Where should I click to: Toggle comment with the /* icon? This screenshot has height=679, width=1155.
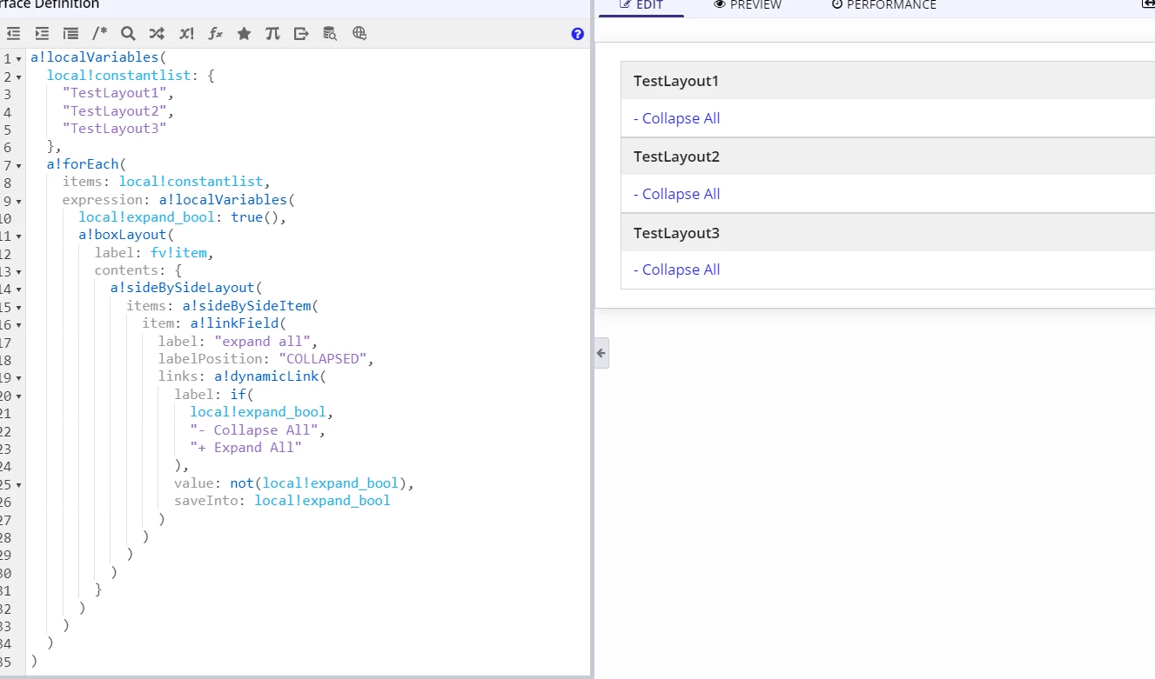click(100, 34)
